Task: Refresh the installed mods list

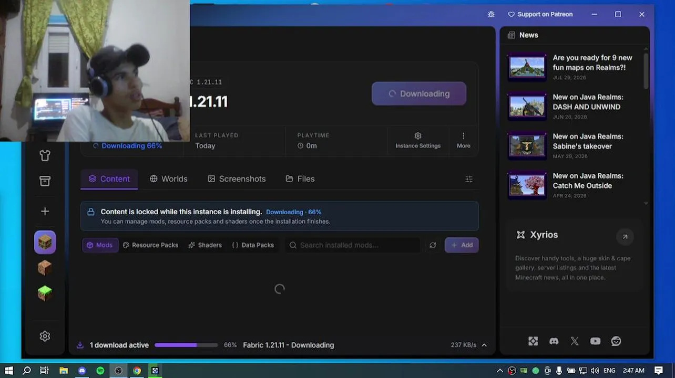Action: coord(433,245)
